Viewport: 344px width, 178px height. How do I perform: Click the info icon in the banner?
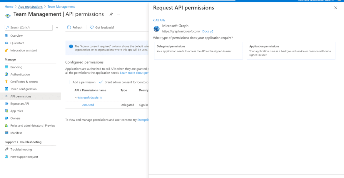71,46
